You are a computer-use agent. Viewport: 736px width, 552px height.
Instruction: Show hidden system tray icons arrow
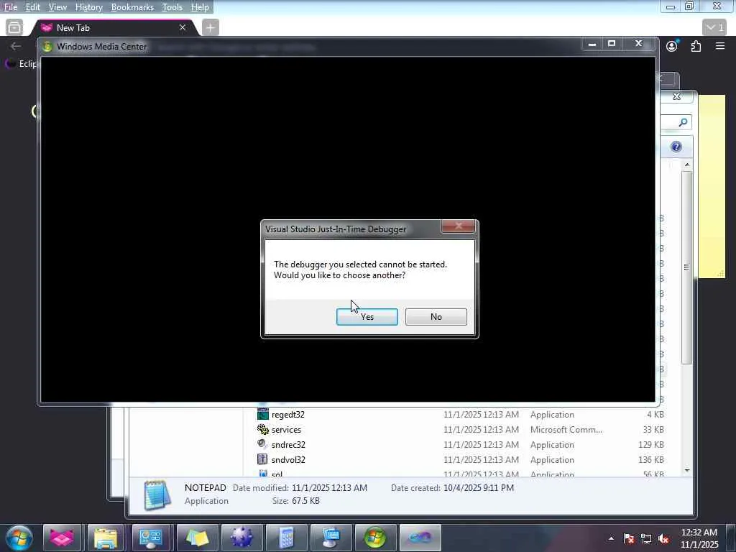(x=611, y=538)
